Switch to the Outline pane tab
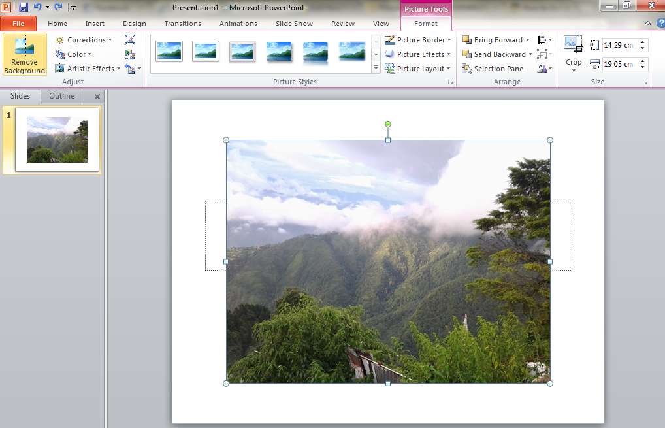665x428 pixels. point(62,96)
